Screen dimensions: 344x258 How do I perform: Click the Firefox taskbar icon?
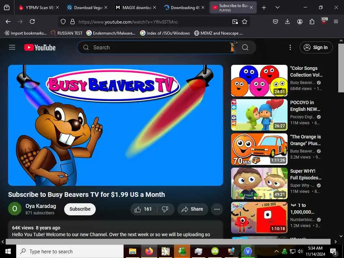coord(149,251)
